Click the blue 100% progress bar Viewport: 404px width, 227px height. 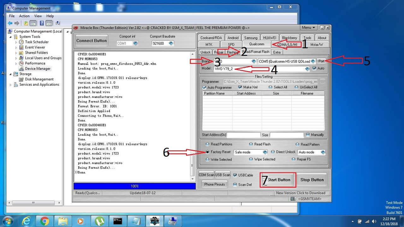(135, 186)
